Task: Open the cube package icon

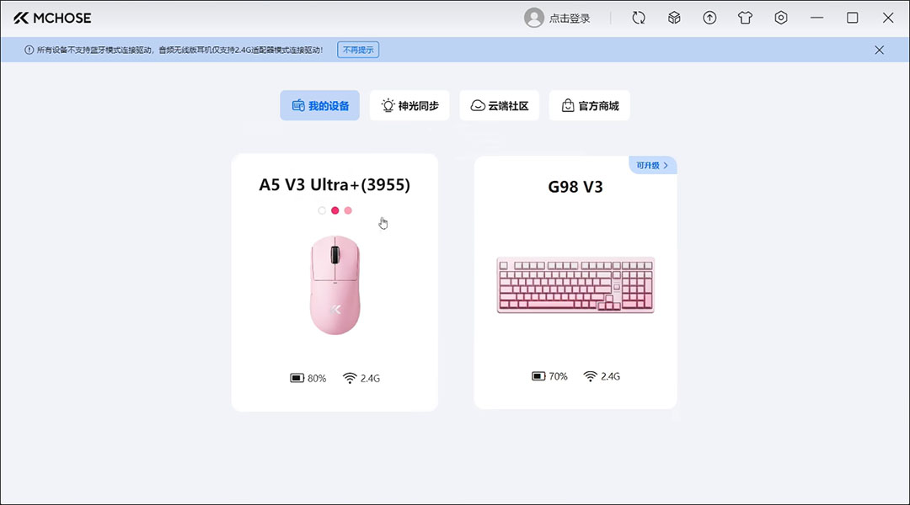Action: pos(674,18)
